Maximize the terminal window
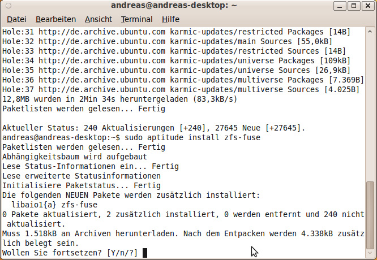This screenshot has width=377, height=260. click(x=354, y=6)
